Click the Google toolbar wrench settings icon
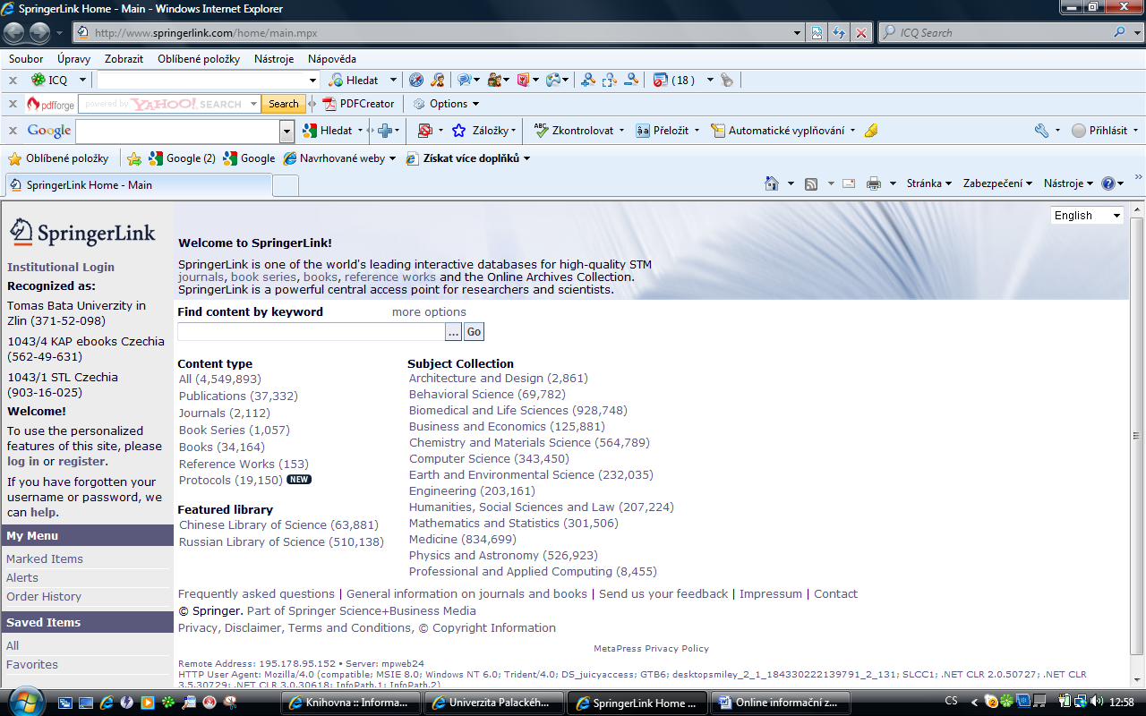Screen dimensions: 1146x716 coord(1041,131)
